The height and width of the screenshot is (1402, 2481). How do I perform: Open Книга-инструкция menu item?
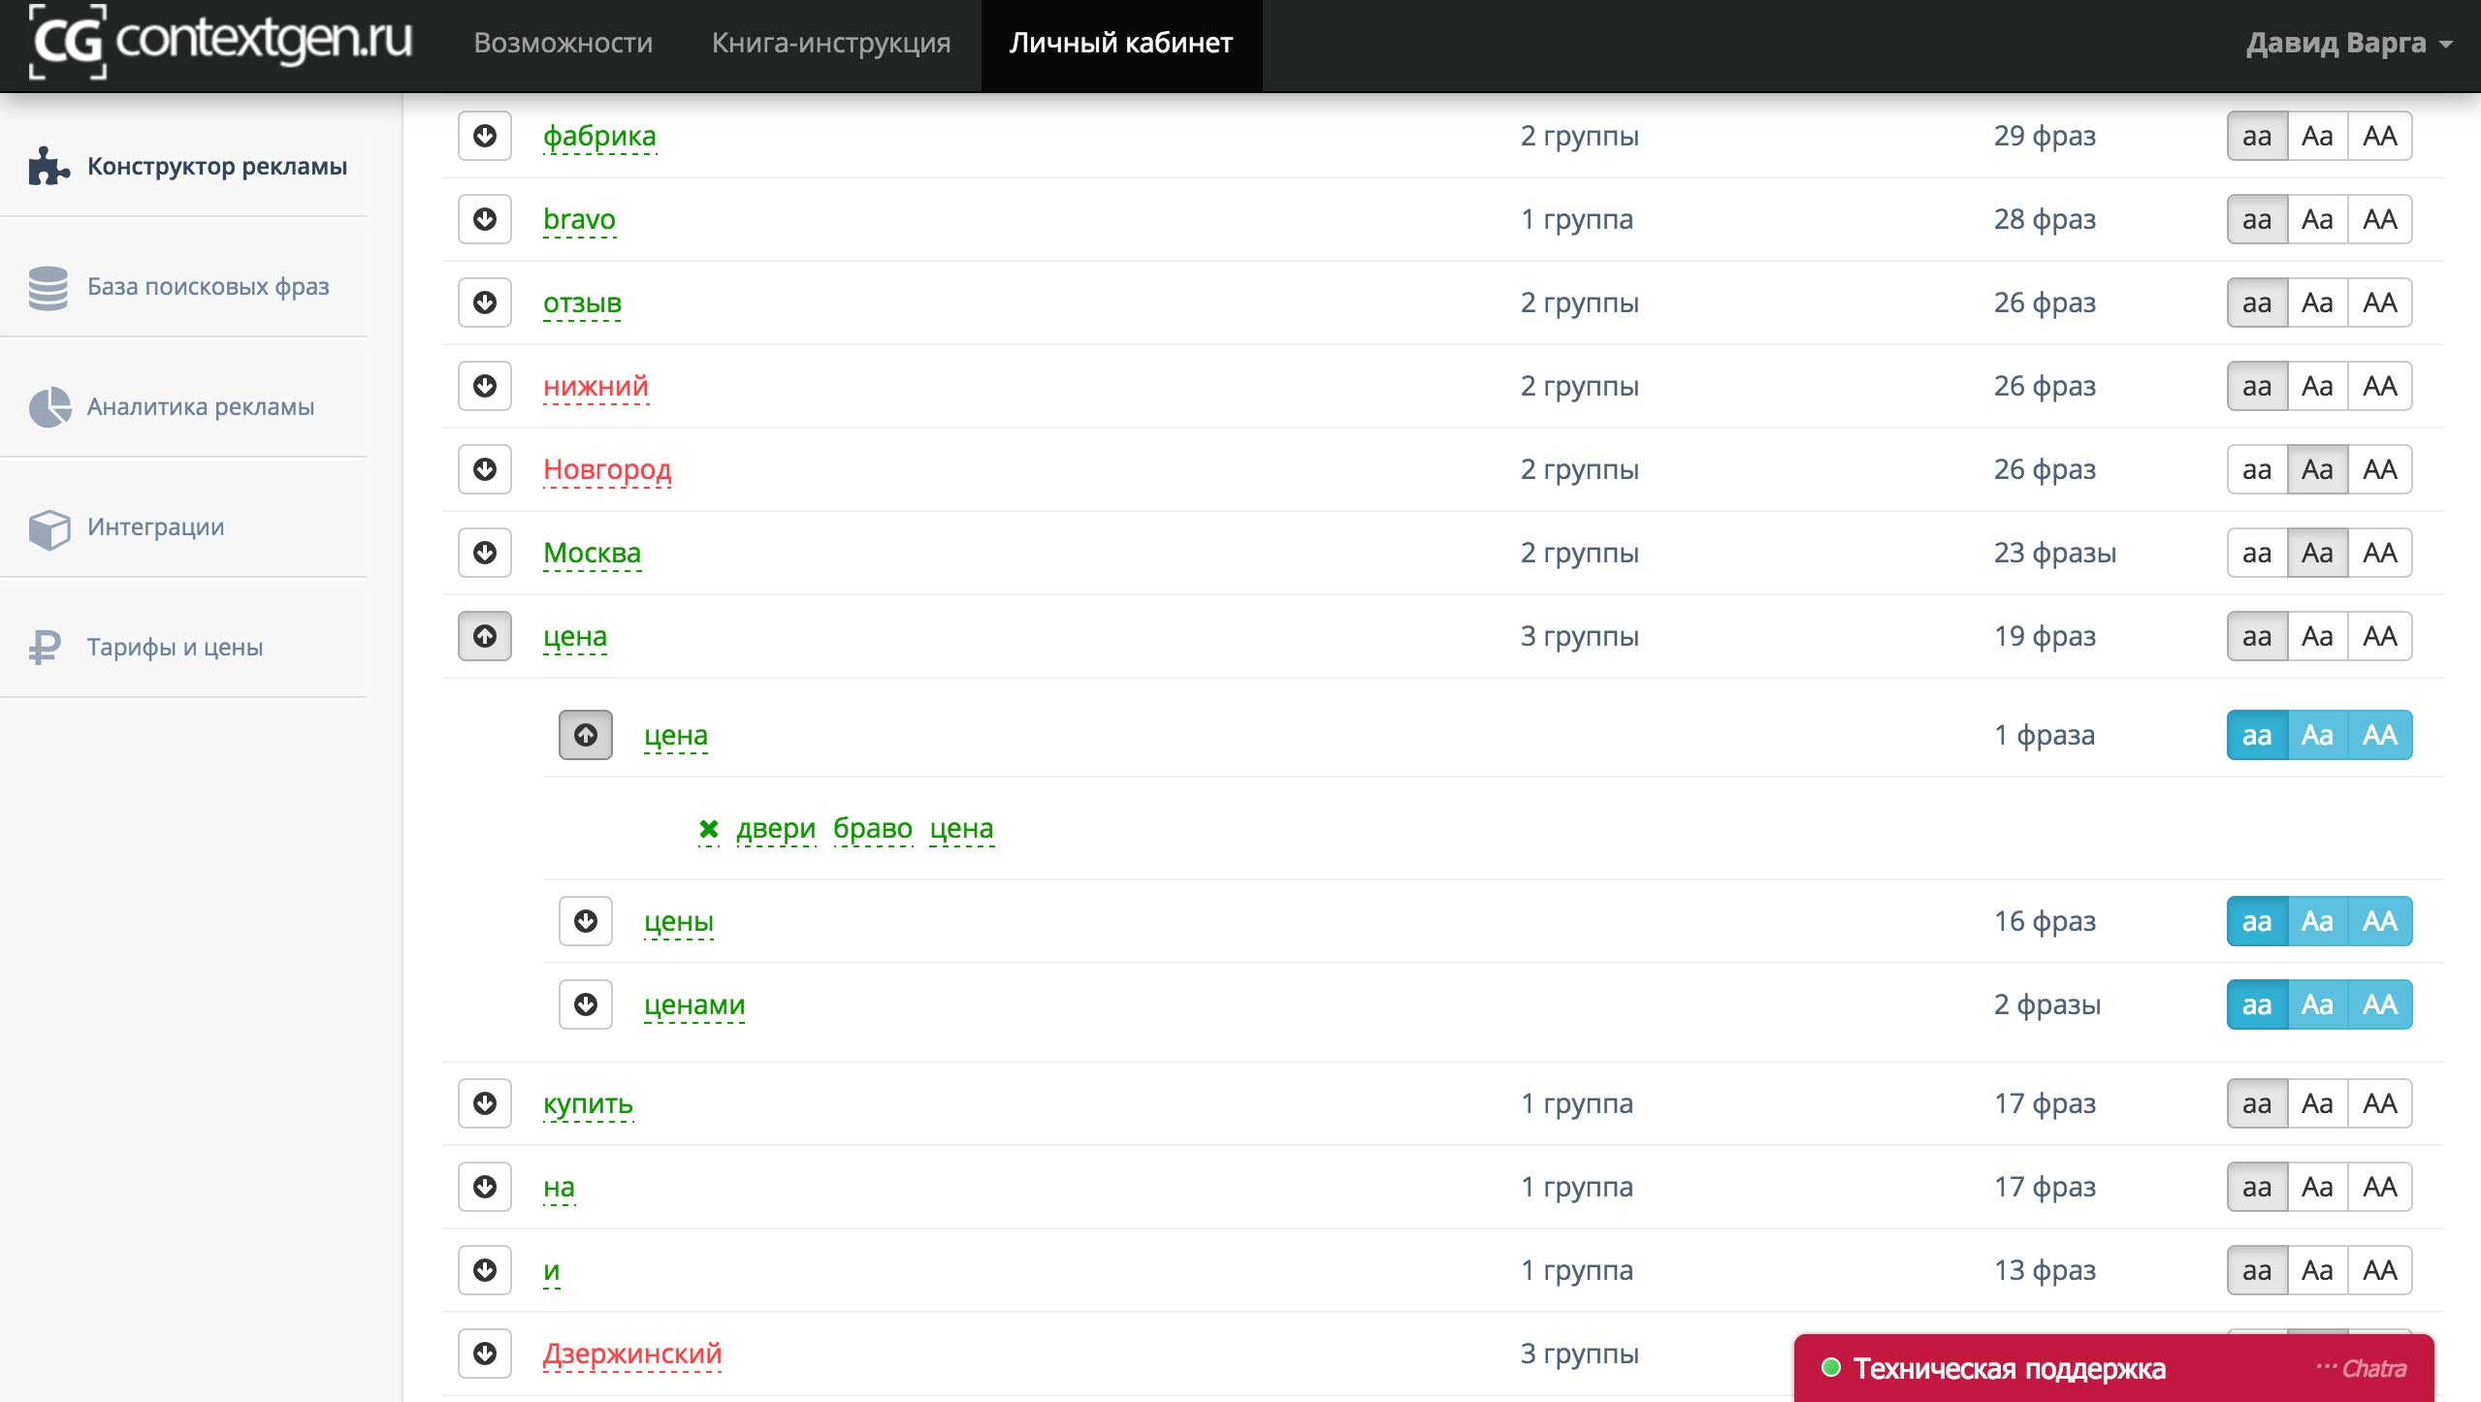tap(830, 44)
